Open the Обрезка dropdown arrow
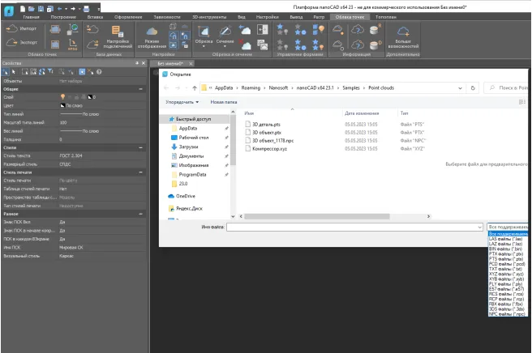The image size is (532, 353). [x=204, y=46]
